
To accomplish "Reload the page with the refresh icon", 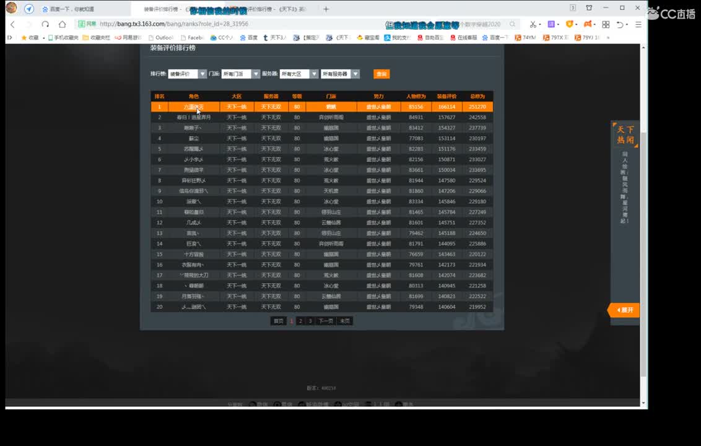I will click(45, 24).
